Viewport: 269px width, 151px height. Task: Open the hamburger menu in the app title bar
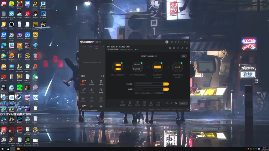pyautogui.click(x=179, y=42)
